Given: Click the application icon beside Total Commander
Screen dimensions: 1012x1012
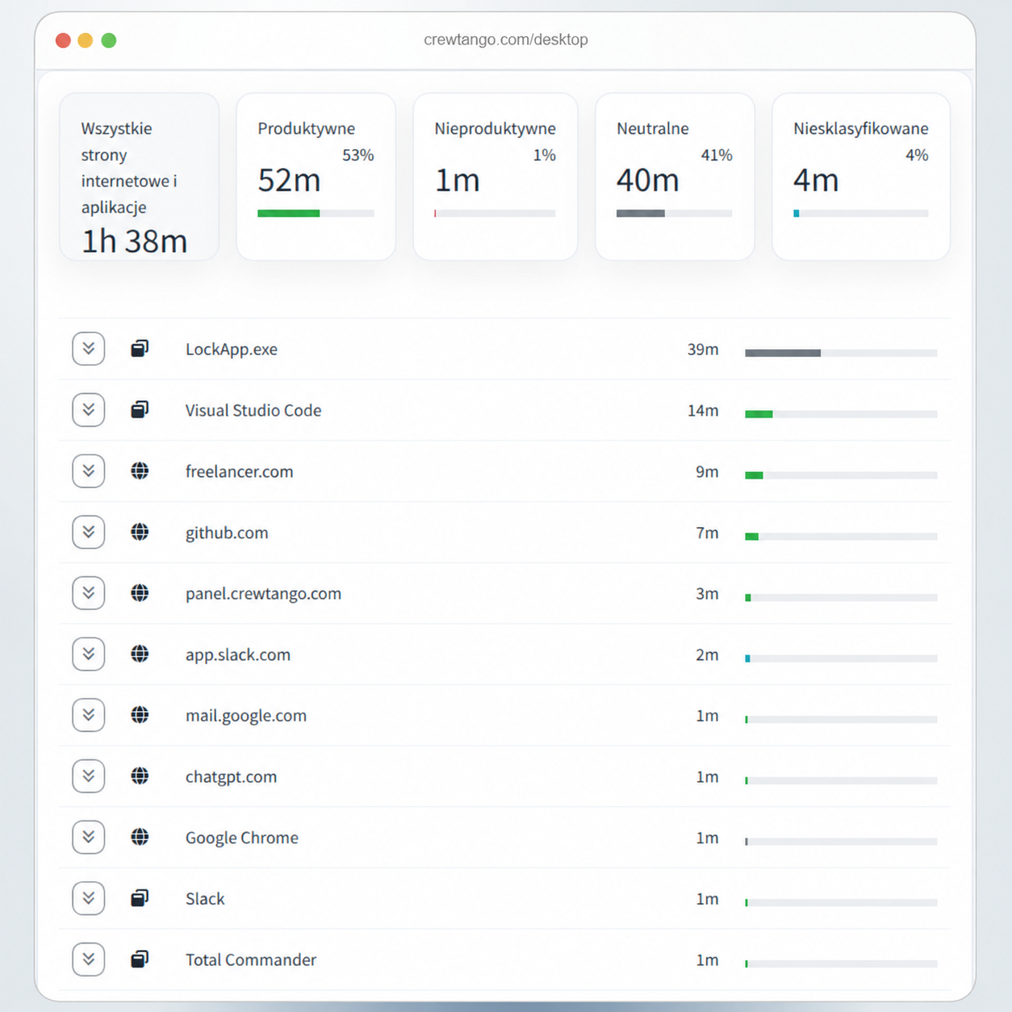Looking at the screenshot, I should tap(140, 960).
